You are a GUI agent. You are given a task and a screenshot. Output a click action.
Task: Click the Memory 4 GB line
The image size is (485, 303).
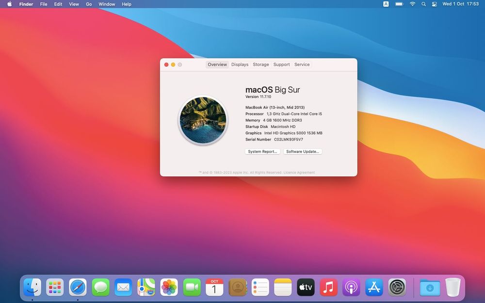pyautogui.click(x=274, y=120)
